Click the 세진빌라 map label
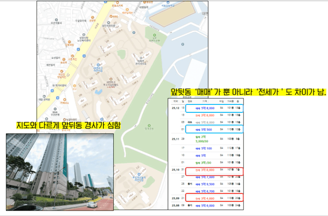 click(x=51, y=65)
